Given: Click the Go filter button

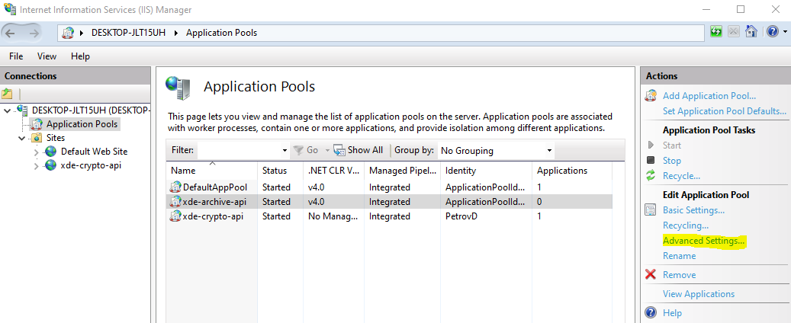Looking at the screenshot, I should click(x=306, y=150).
